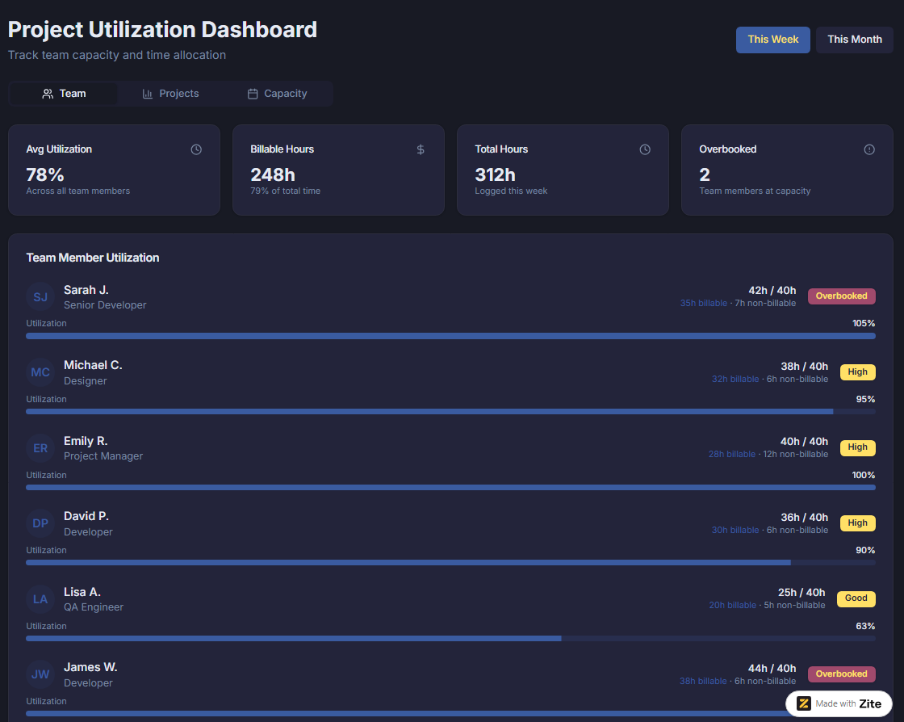Click the 'Project Manager' role text
The image size is (904, 722).
(103, 456)
